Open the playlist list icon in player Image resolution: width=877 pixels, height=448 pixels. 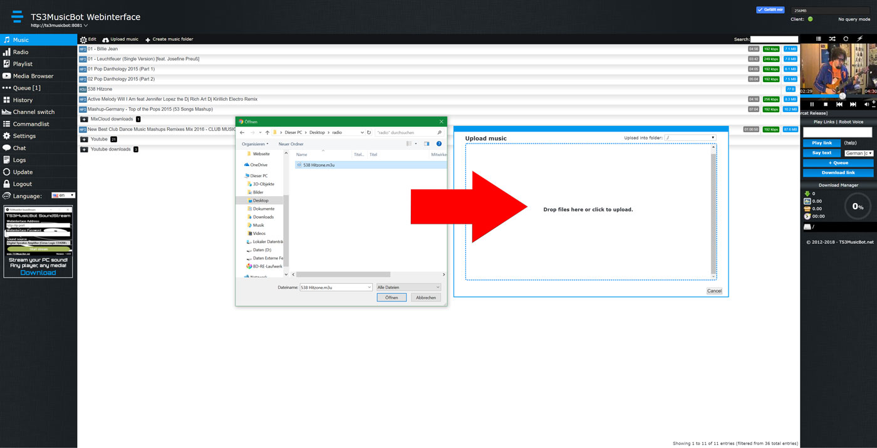pyautogui.click(x=818, y=39)
